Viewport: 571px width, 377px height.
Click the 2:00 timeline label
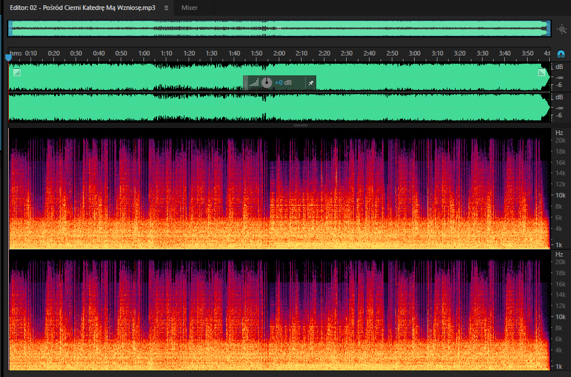[x=279, y=53]
